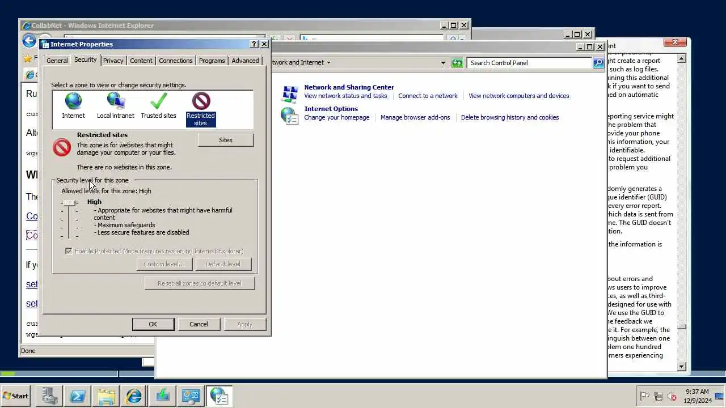The image size is (726, 408).
Task: Open the Control Panel address bar dropdown
Action: click(443, 63)
